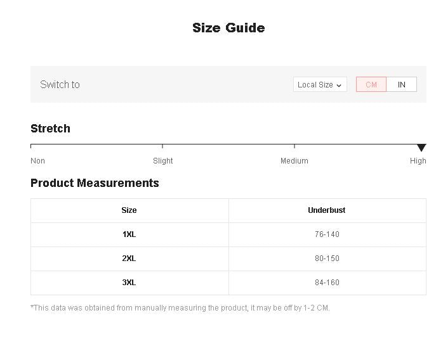Select the 3XL size row

tap(129, 283)
